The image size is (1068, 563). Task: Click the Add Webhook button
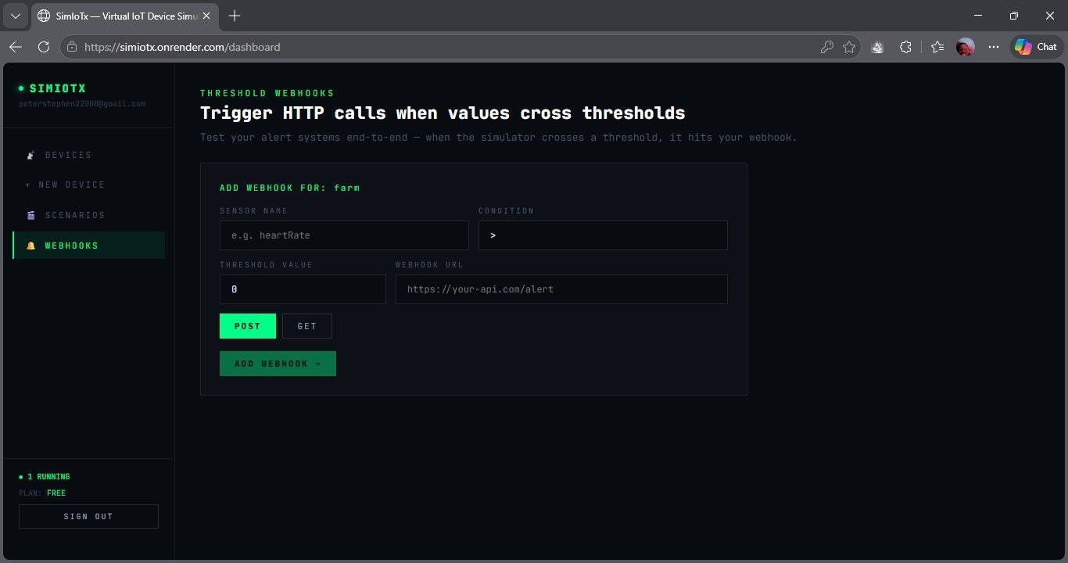pos(278,364)
